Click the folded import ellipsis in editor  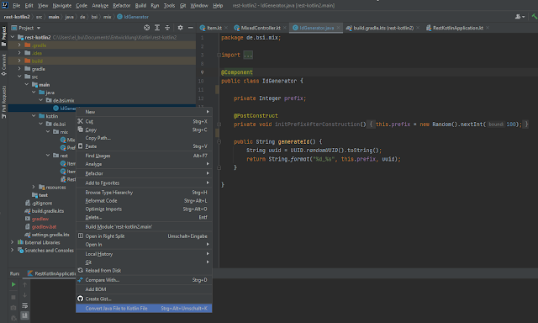[248, 55]
